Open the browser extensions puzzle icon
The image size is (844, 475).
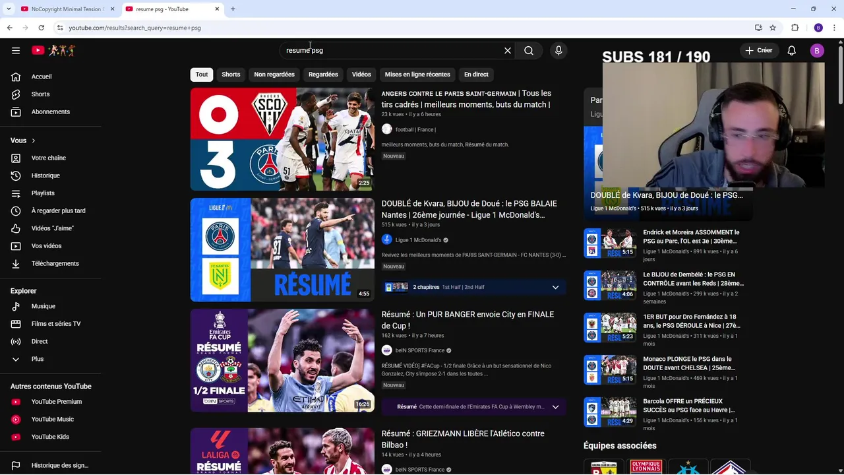(795, 28)
